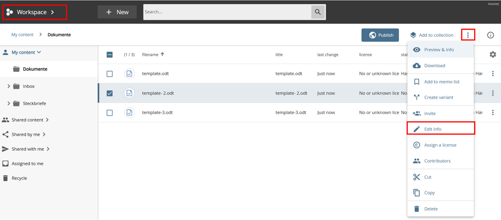
Task: Click the toolbar three-dot more options icon
Action: coord(468,35)
